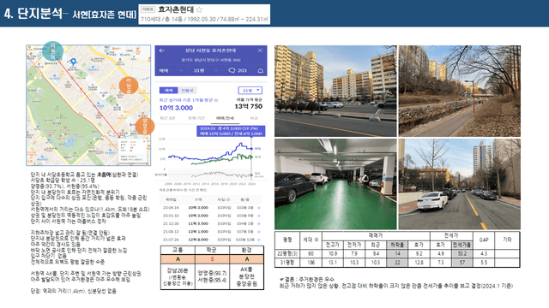Screen dimensions: 549x308
Task: Open the notification bell icon
Action: (261, 70)
